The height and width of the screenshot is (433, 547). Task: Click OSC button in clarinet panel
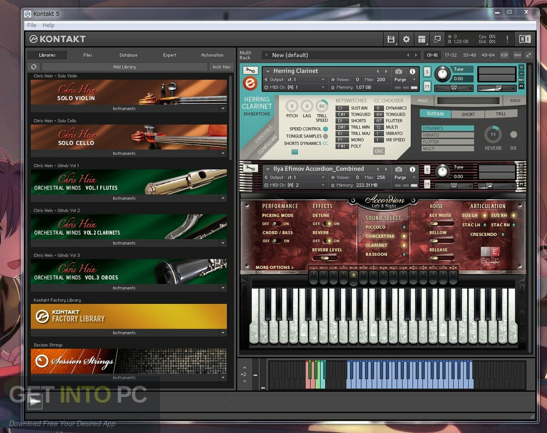379,151
